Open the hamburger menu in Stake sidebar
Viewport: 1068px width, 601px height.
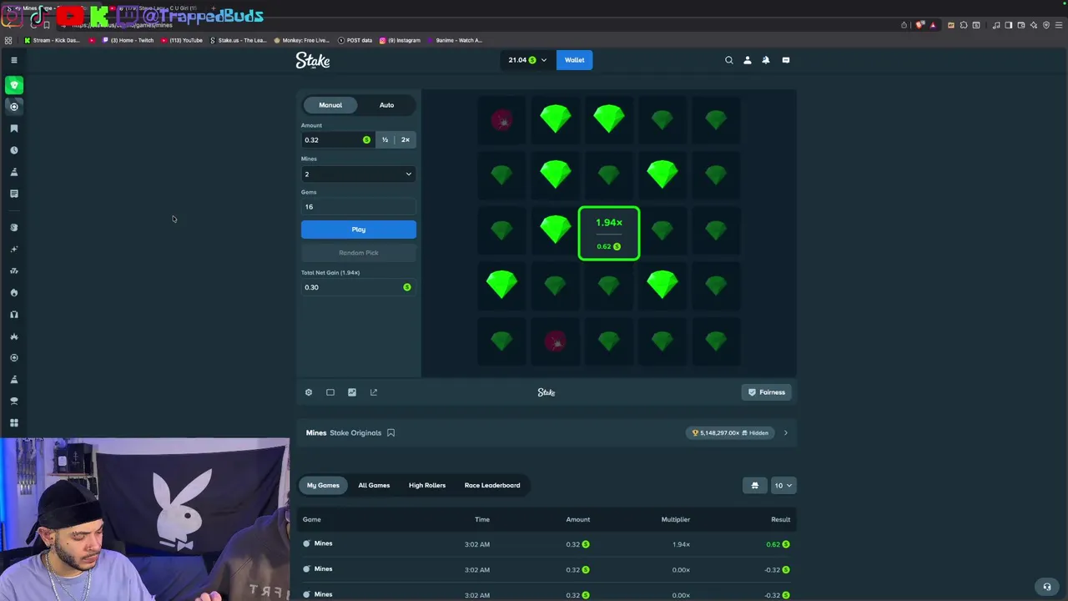click(x=13, y=60)
